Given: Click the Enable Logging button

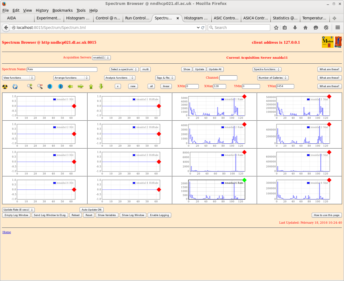Looking at the screenshot, I should click(x=159, y=215).
